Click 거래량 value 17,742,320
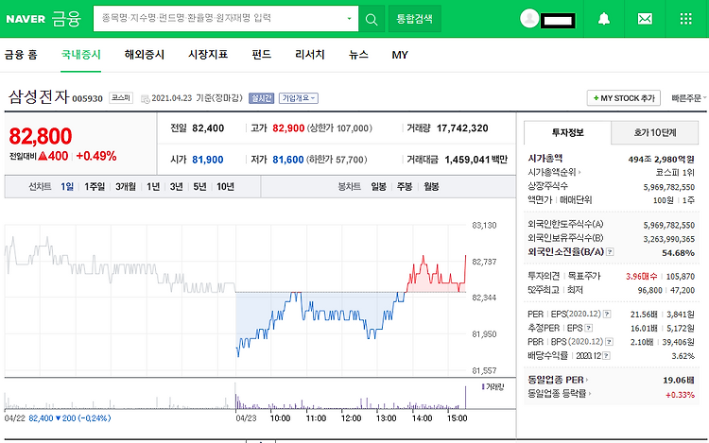The image size is (709, 443). (x=462, y=128)
